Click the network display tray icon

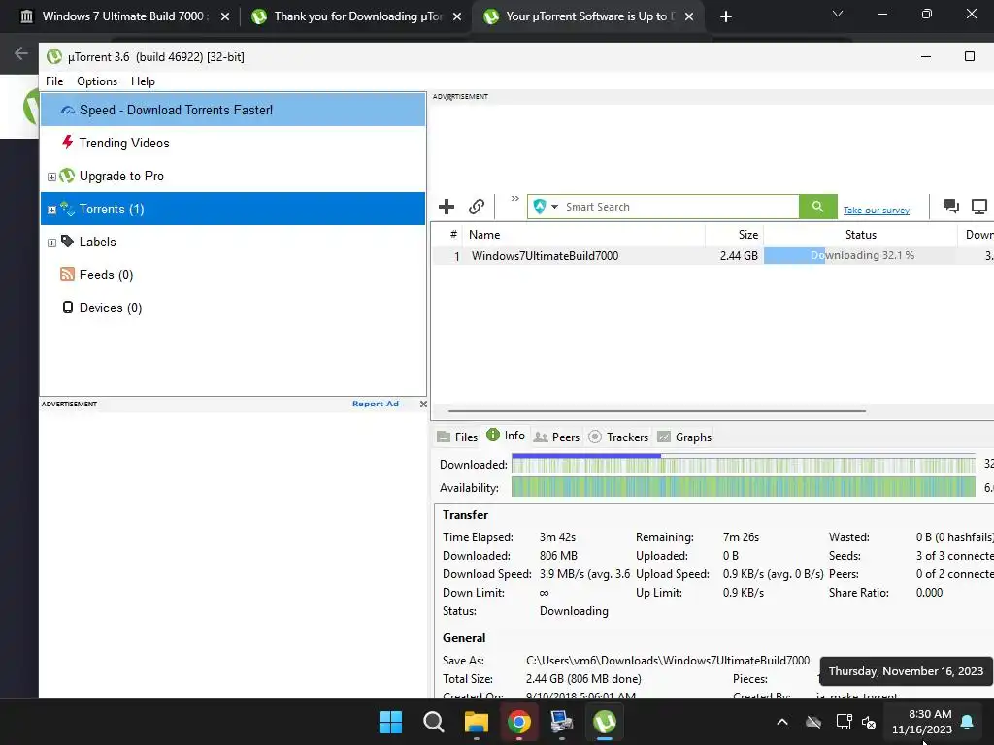point(844,722)
